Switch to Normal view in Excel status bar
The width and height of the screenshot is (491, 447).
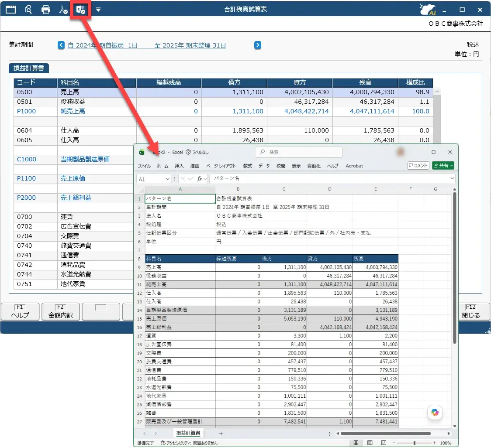coord(356,443)
